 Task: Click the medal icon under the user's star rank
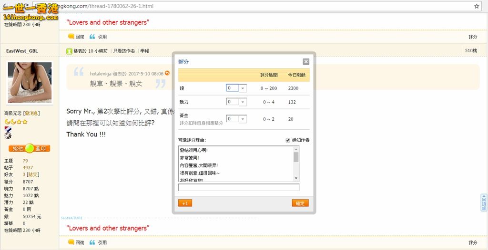8,133
